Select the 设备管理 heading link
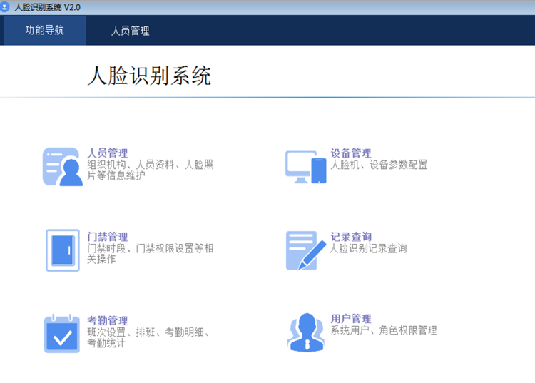This screenshot has height=383, width=535. click(x=351, y=153)
